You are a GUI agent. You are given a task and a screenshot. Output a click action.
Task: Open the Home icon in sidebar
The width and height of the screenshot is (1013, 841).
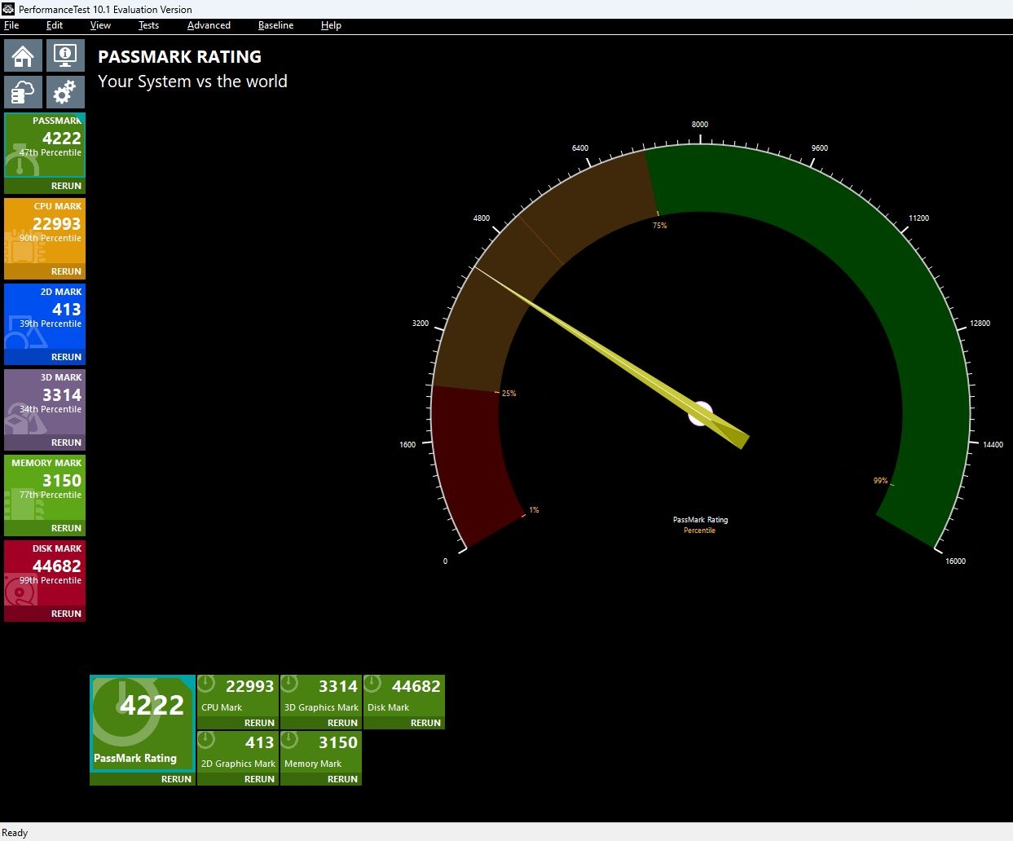(x=23, y=56)
